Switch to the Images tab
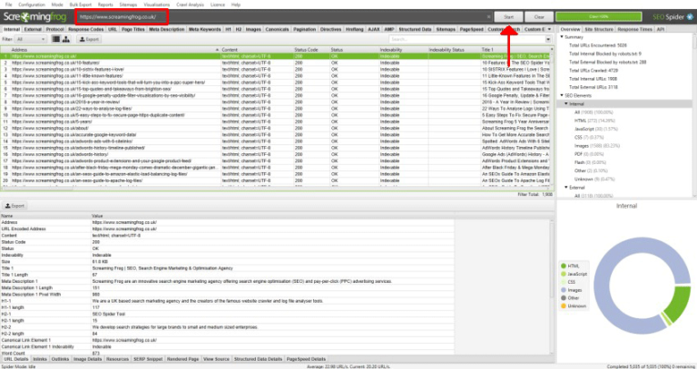The height and width of the screenshot is (369, 697). click(253, 29)
